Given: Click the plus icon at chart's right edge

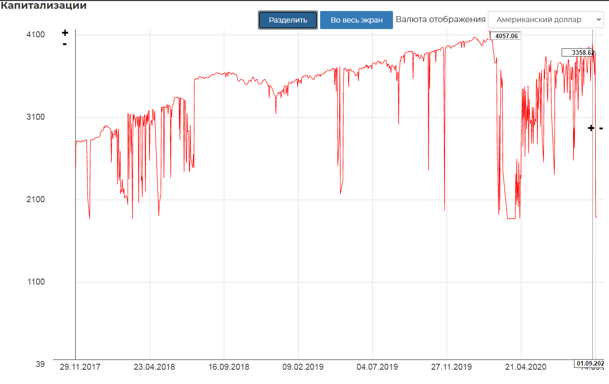Looking at the screenshot, I should coord(591,128).
